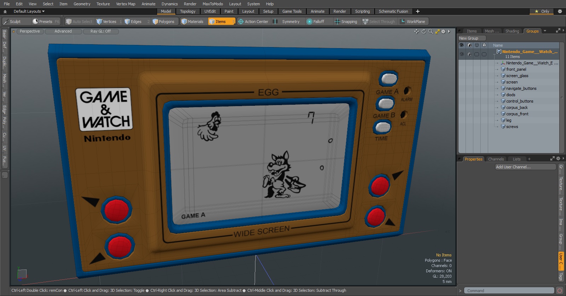Click Add User Channel button
Image resolution: width=566 pixels, height=296 pixels.
526,167
